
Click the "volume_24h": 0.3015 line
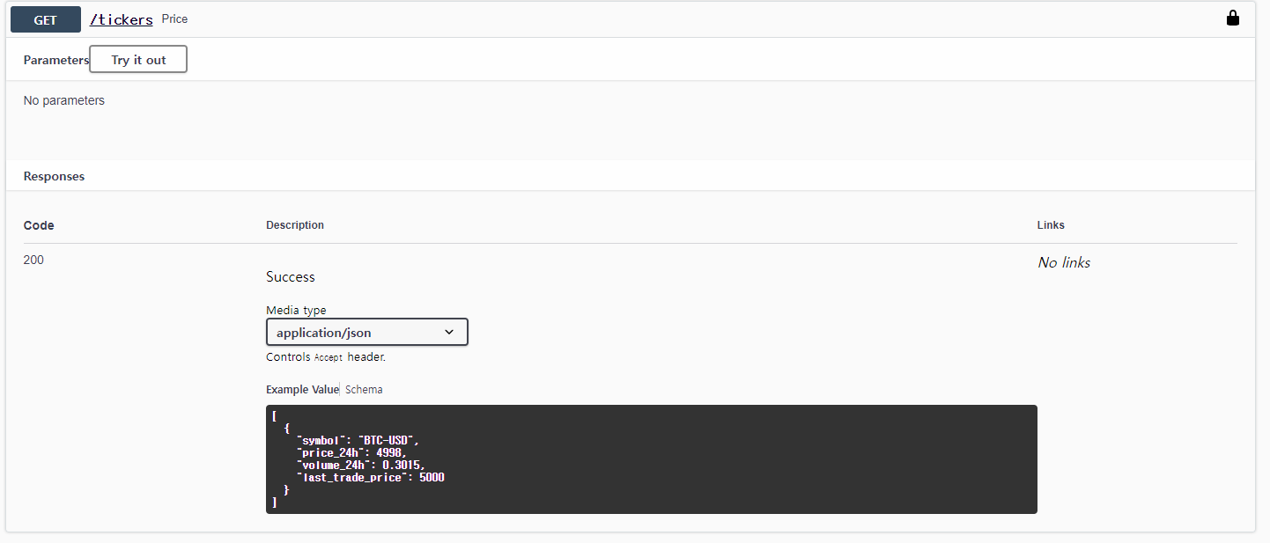click(x=362, y=465)
